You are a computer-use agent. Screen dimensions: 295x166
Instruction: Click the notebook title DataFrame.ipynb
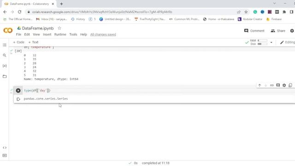[x=38, y=28]
